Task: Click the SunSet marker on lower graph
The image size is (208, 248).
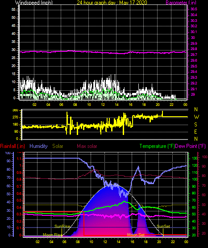Action: tap(163, 227)
